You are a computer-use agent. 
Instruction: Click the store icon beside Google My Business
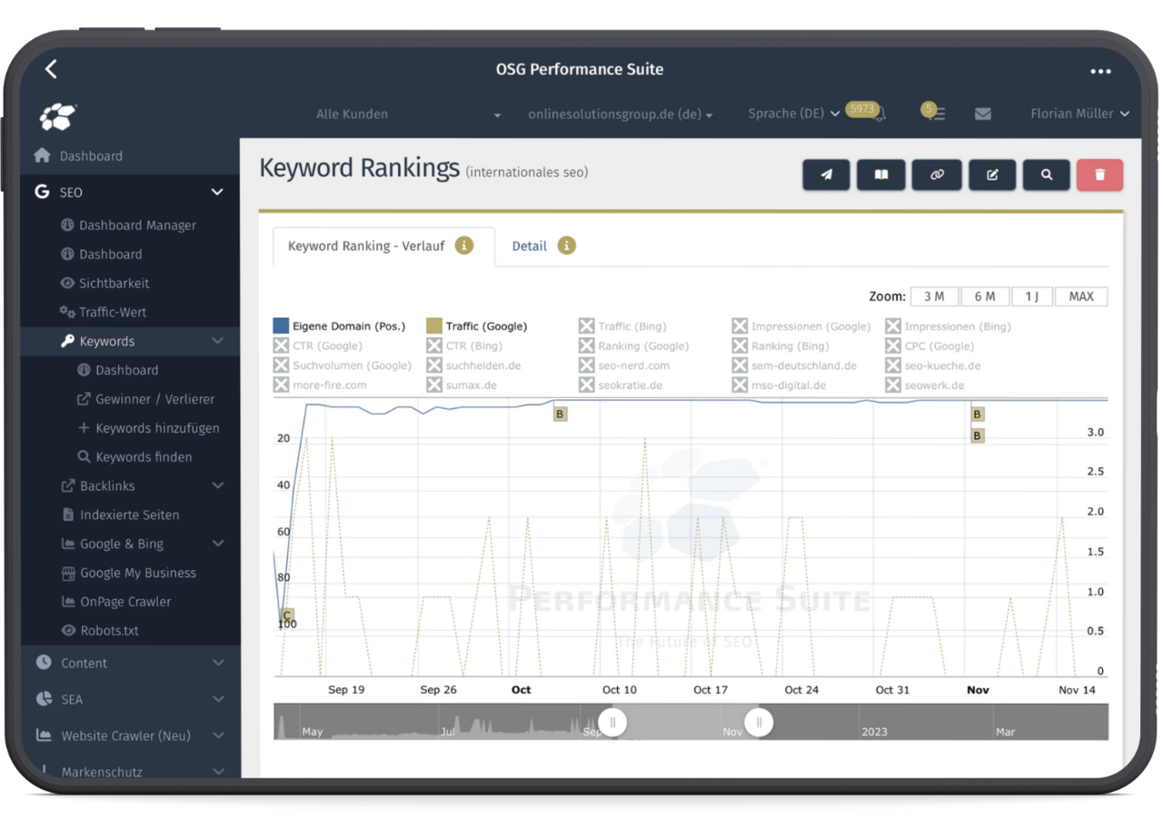pos(67,573)
